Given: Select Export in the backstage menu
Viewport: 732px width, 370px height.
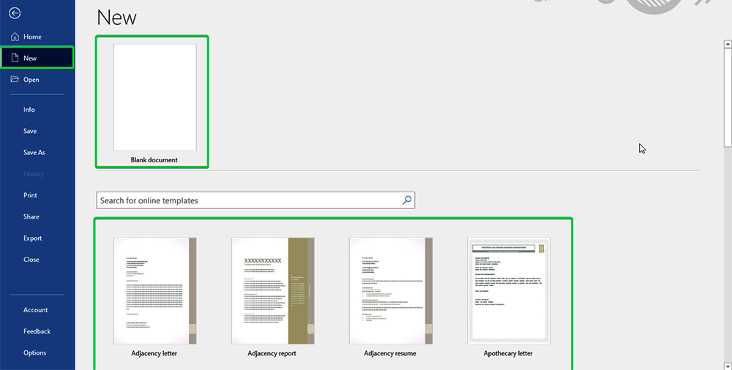Looking at the screenshot, I should (x=32, y=238).
